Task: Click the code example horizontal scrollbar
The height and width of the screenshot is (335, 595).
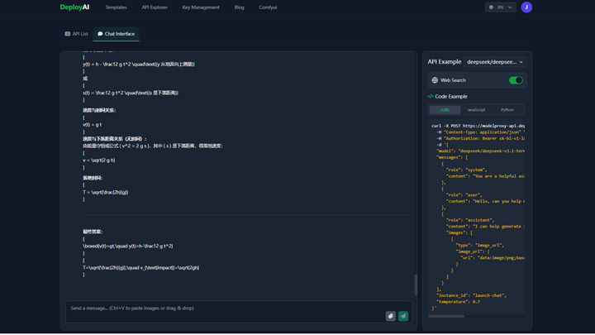Action: pos(446,316)
